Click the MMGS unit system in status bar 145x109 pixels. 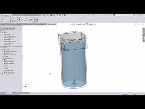134,95
